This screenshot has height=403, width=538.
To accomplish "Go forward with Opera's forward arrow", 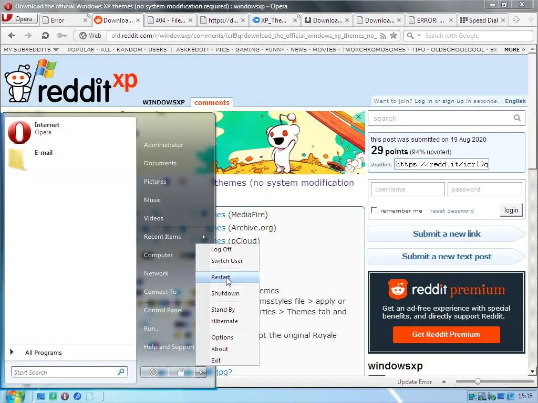I will point(28,35).
